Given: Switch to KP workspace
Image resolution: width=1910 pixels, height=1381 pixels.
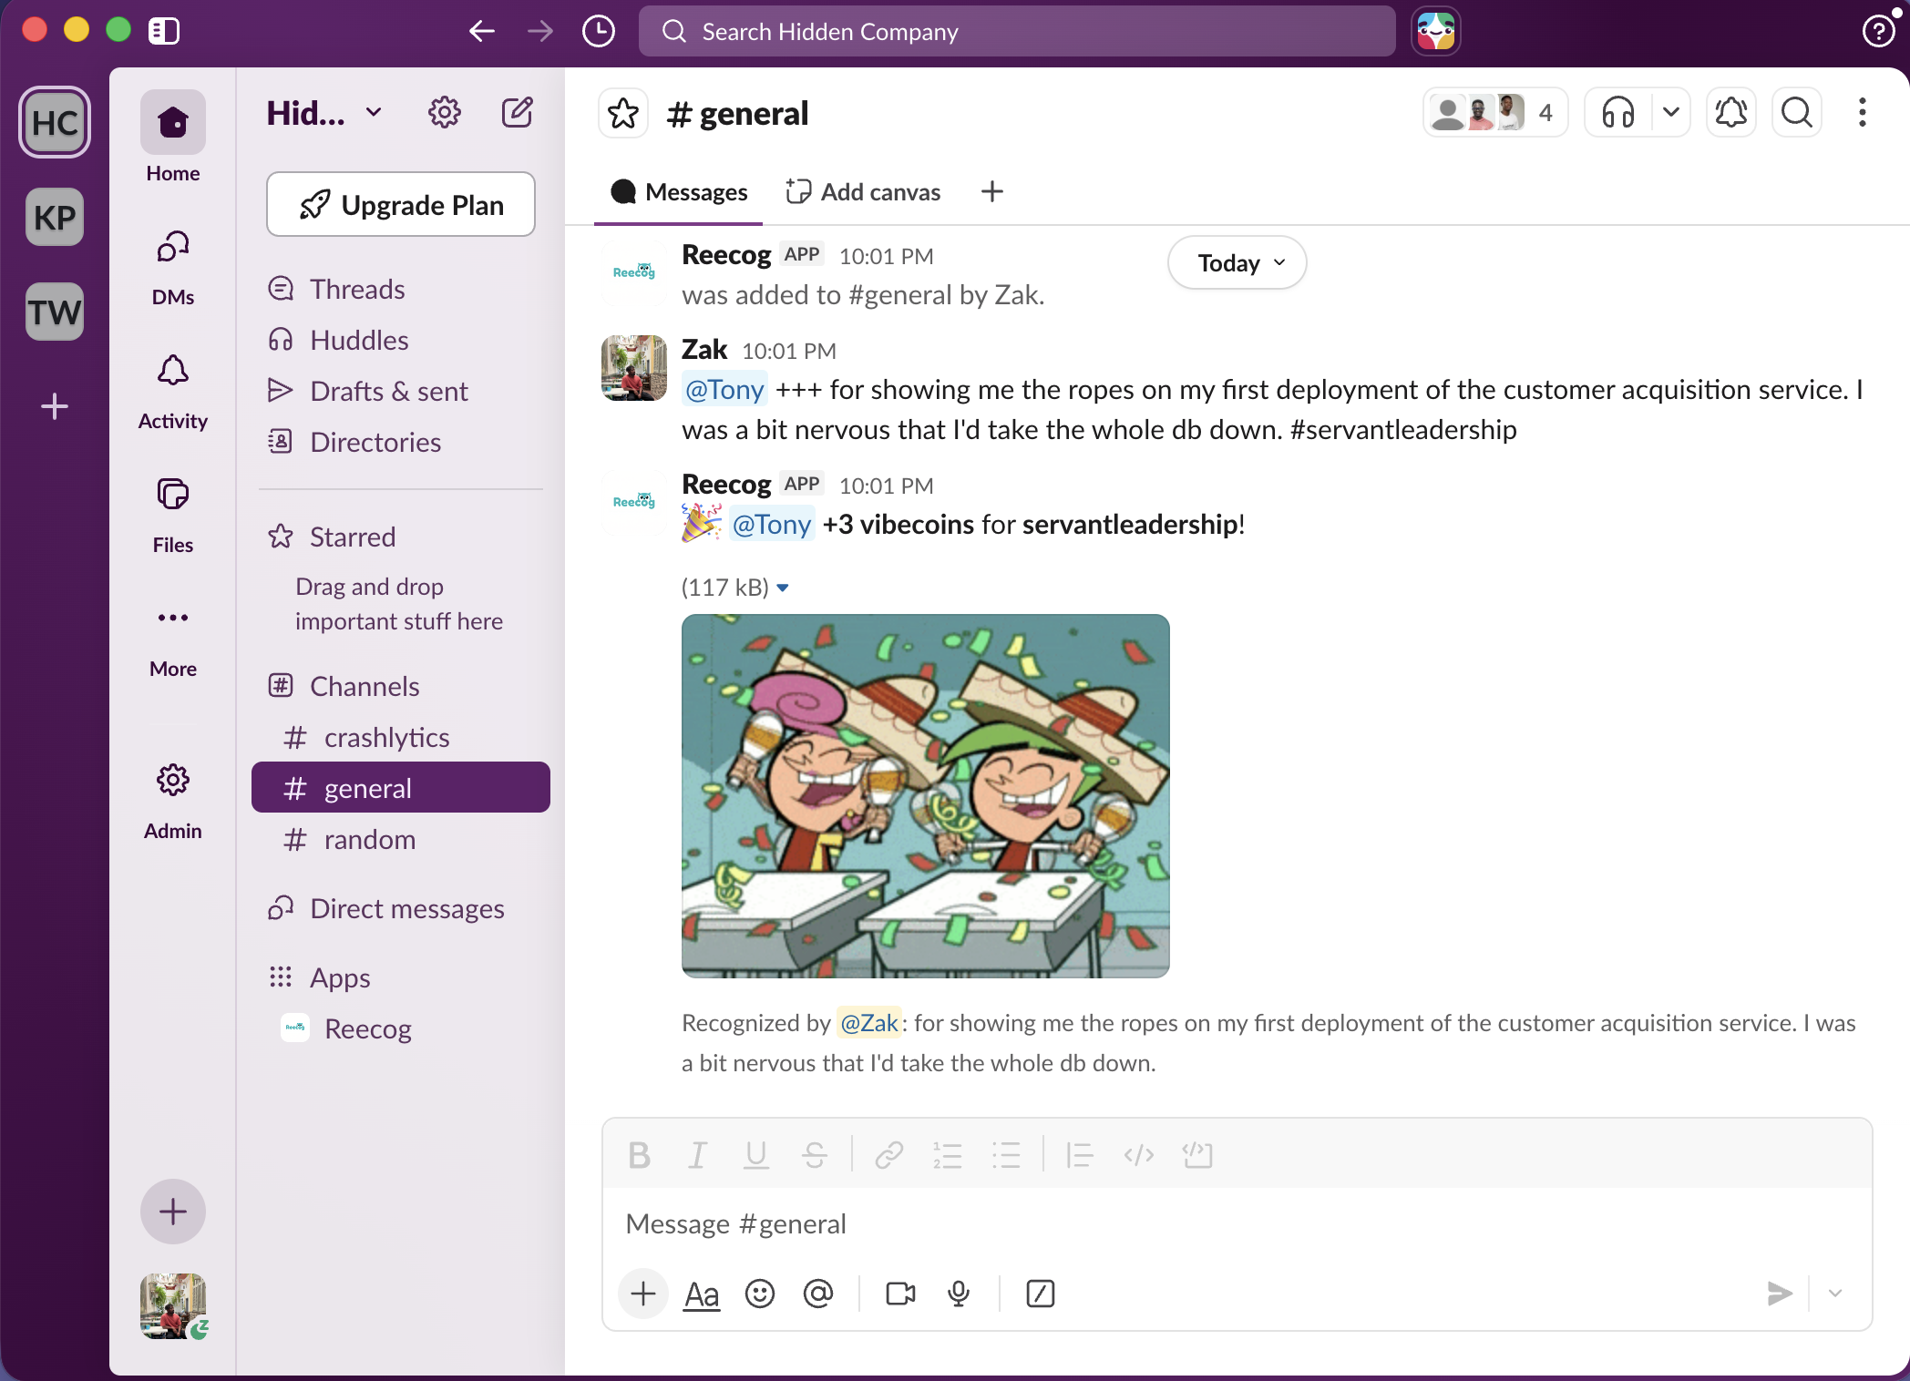Looking at the screenshot, I should pos(55,217).
